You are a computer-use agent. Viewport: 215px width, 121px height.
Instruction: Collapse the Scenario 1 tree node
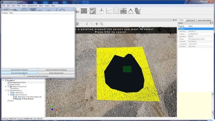3,80
